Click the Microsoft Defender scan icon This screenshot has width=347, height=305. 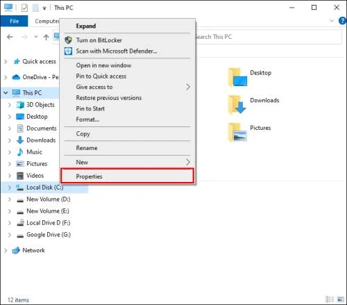click(x=68, y=51)
